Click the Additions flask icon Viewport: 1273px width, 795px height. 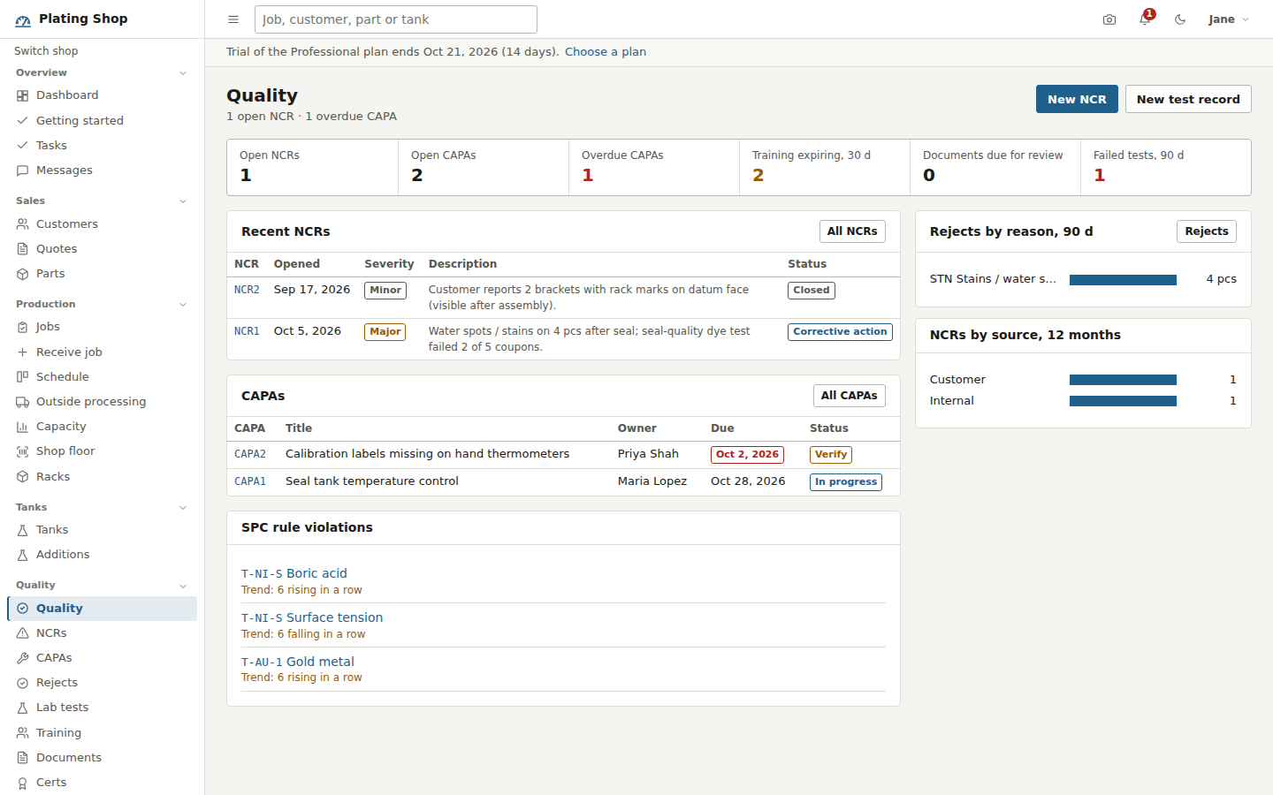(x=23, y=555)
